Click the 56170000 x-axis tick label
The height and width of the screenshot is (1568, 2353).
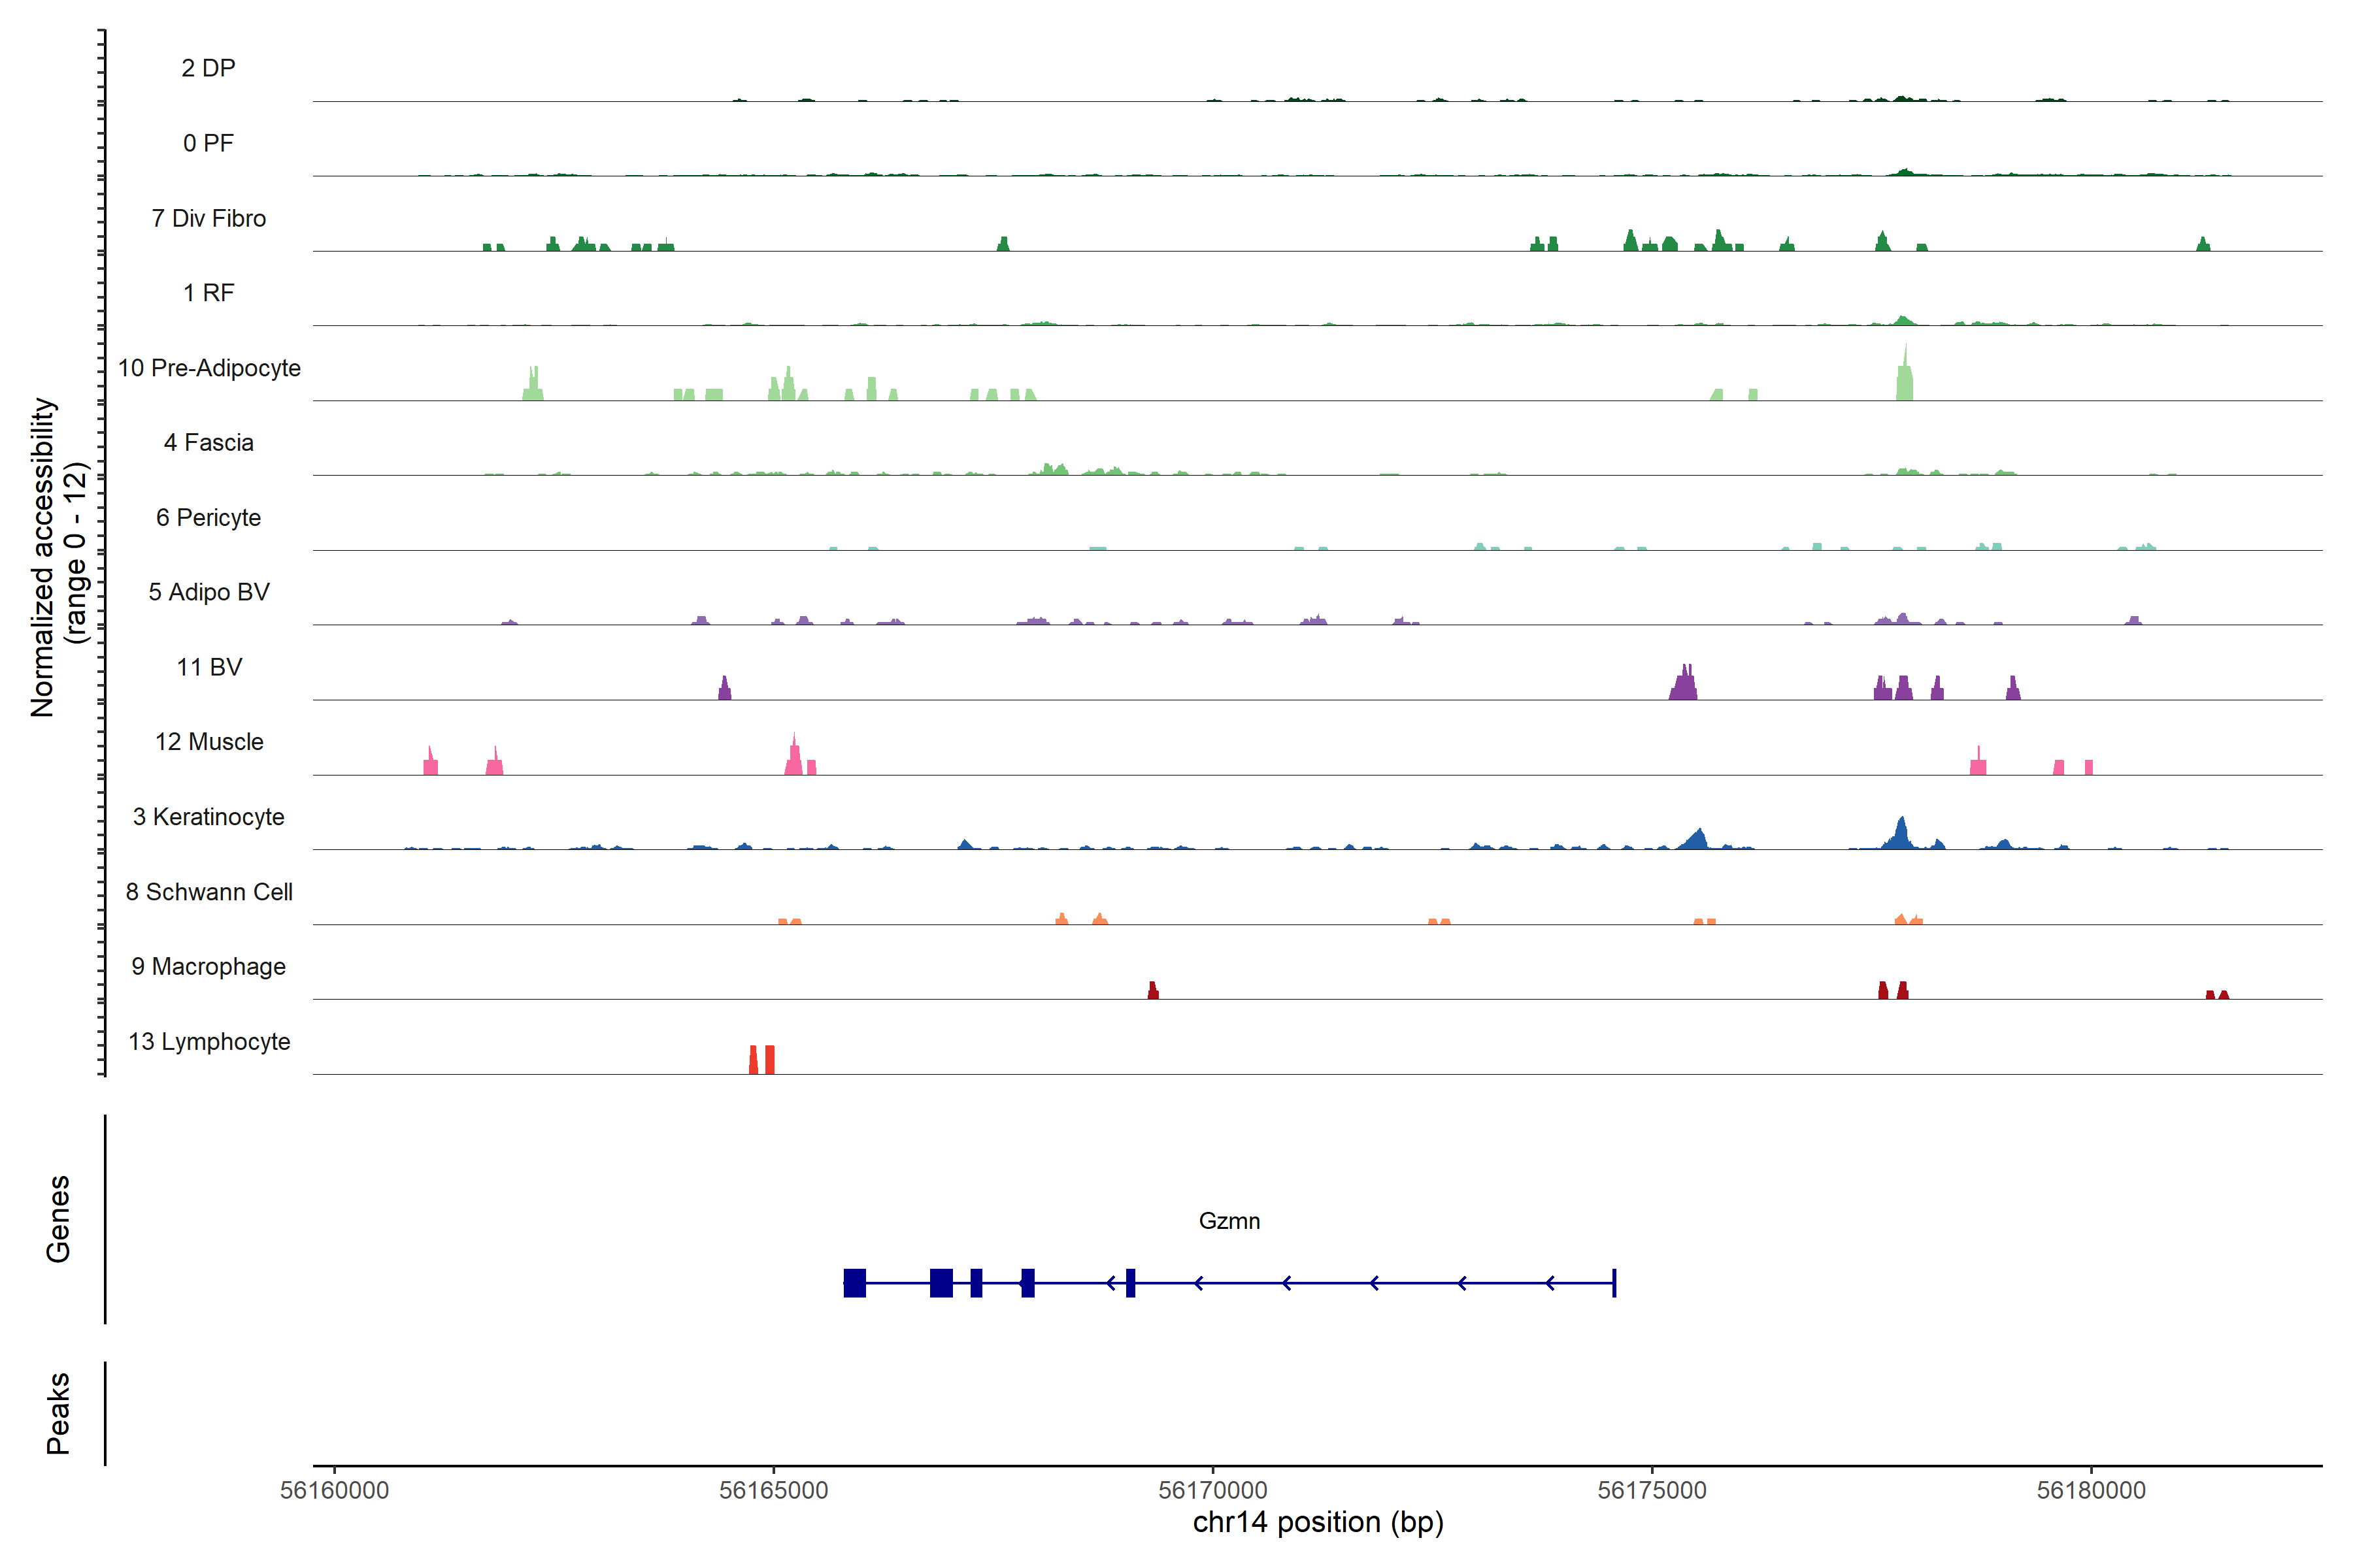[1212, 1490]
